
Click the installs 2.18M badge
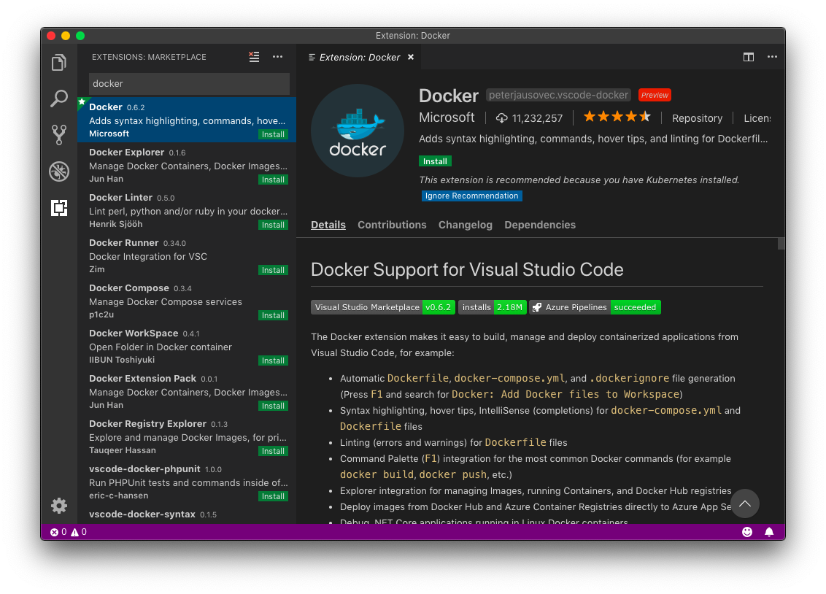pos(492,307)
